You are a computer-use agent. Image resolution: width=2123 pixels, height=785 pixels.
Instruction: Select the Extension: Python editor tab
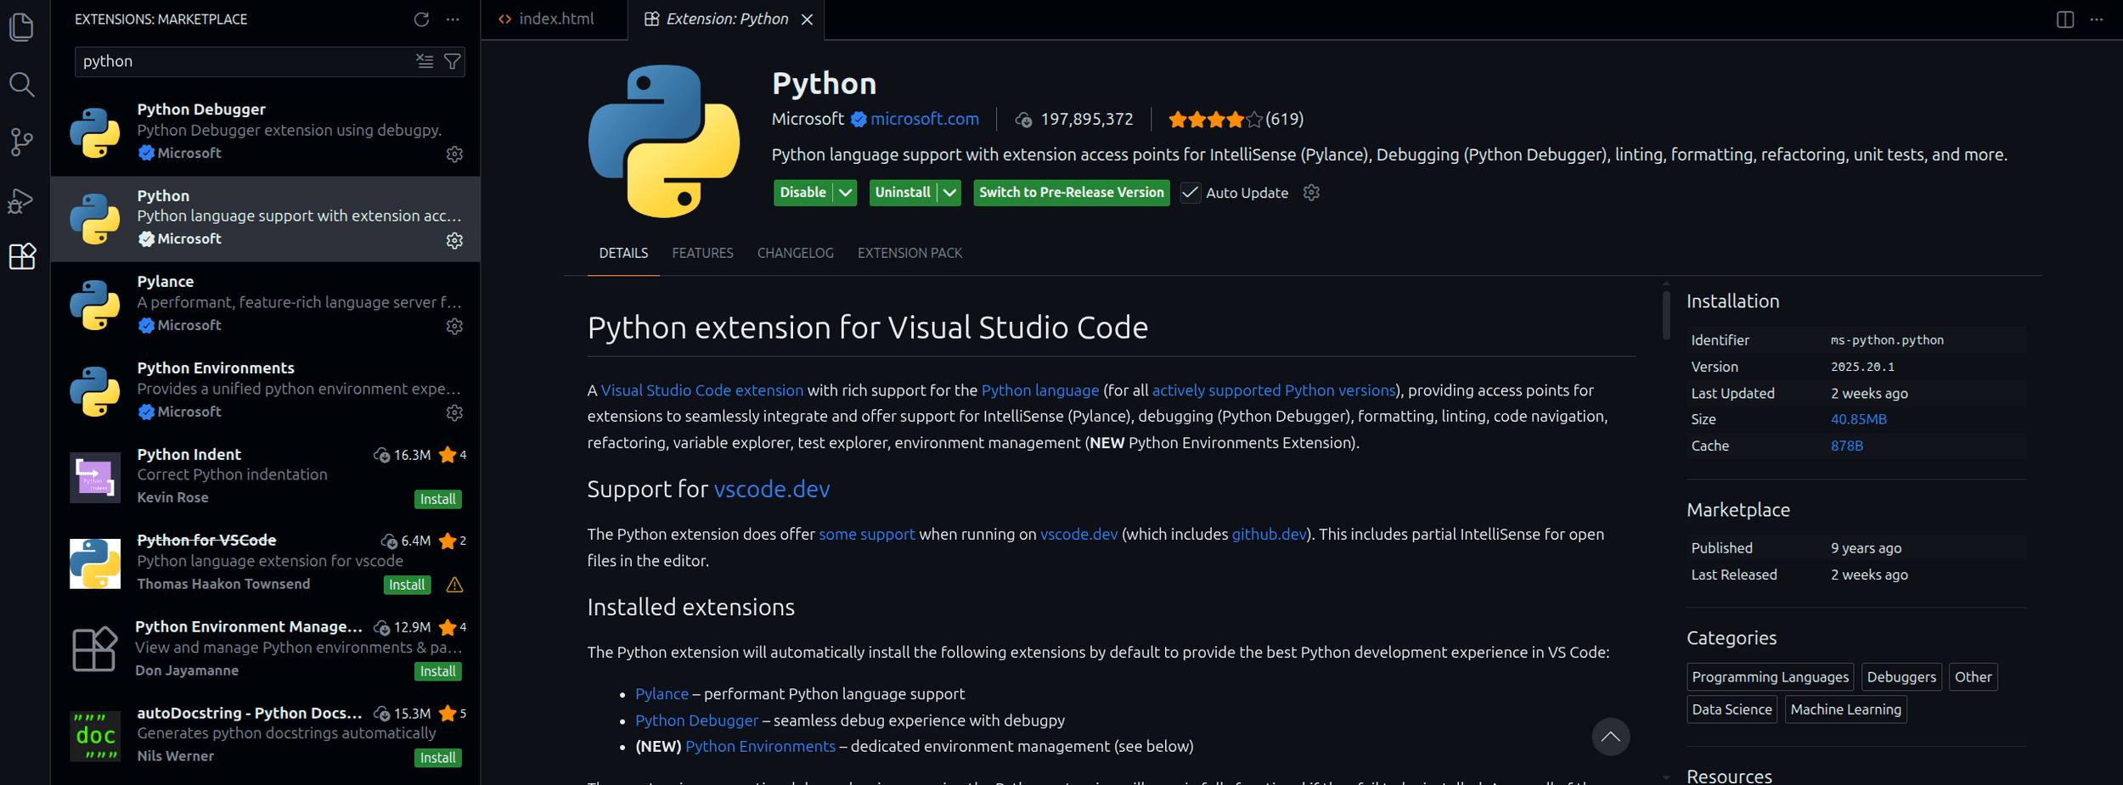[726, 19]
